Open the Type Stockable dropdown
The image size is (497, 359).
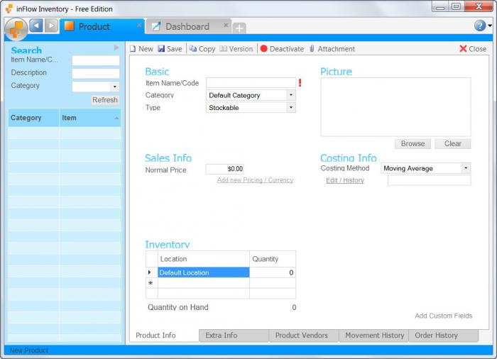pos(291,107)
